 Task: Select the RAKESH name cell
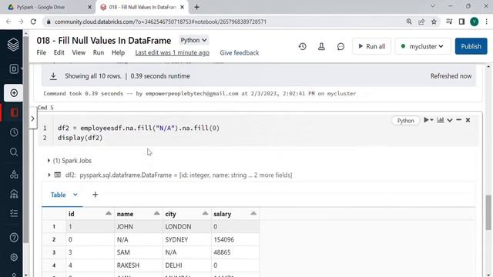click(139, 265)
